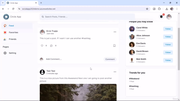Click the Test Test name link

[x=51, y=71]
